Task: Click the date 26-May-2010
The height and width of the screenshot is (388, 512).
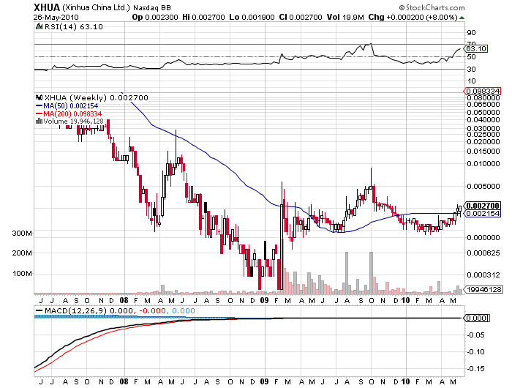Action: 56,18
